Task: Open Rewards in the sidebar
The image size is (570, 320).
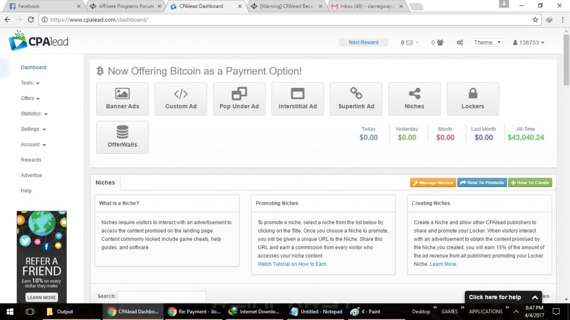Action: coord(31,160)
